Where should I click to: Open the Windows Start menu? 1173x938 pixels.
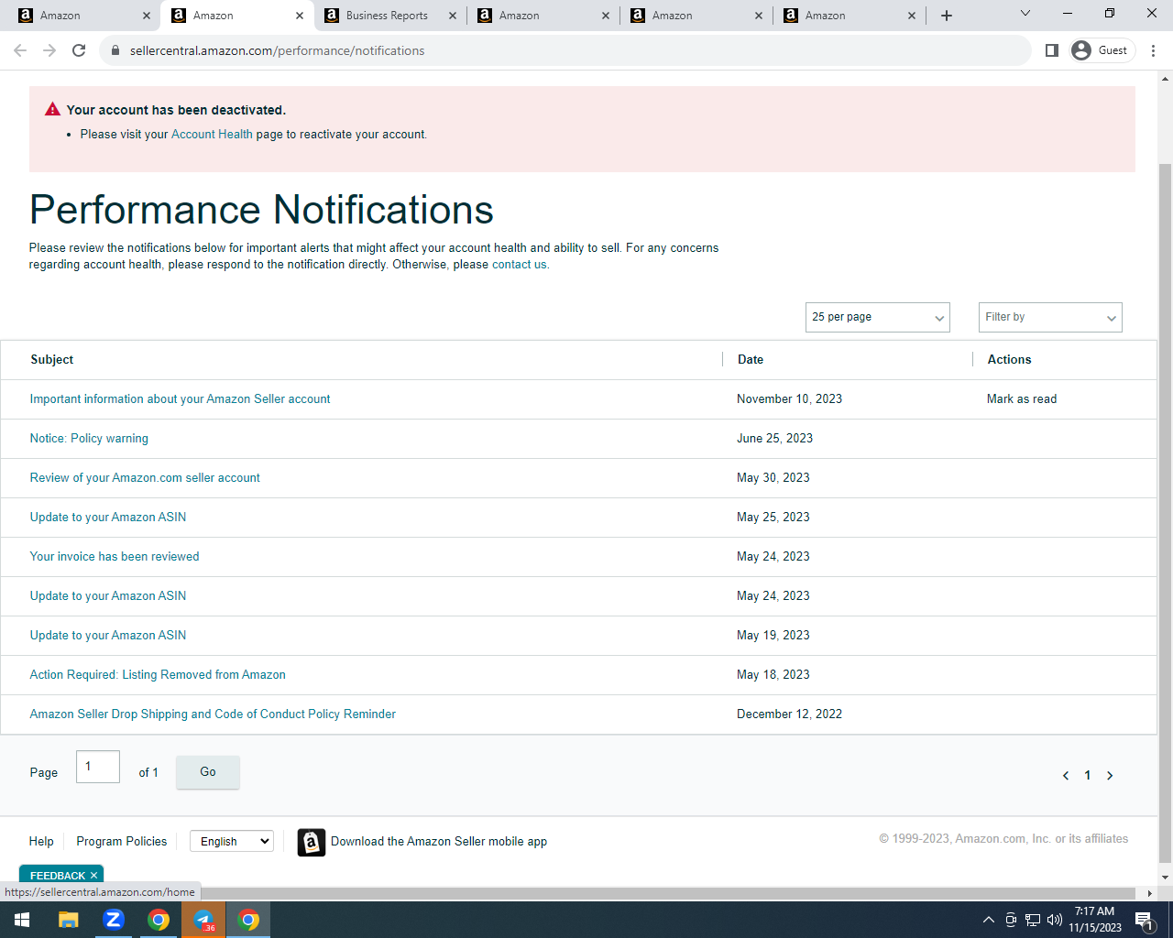pos(22,920)
